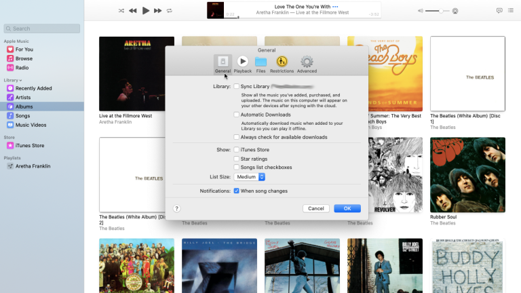This screenshot has height=293, width=521.
Task: Enable Star ratings checkbox
Action: click(236, 159)
